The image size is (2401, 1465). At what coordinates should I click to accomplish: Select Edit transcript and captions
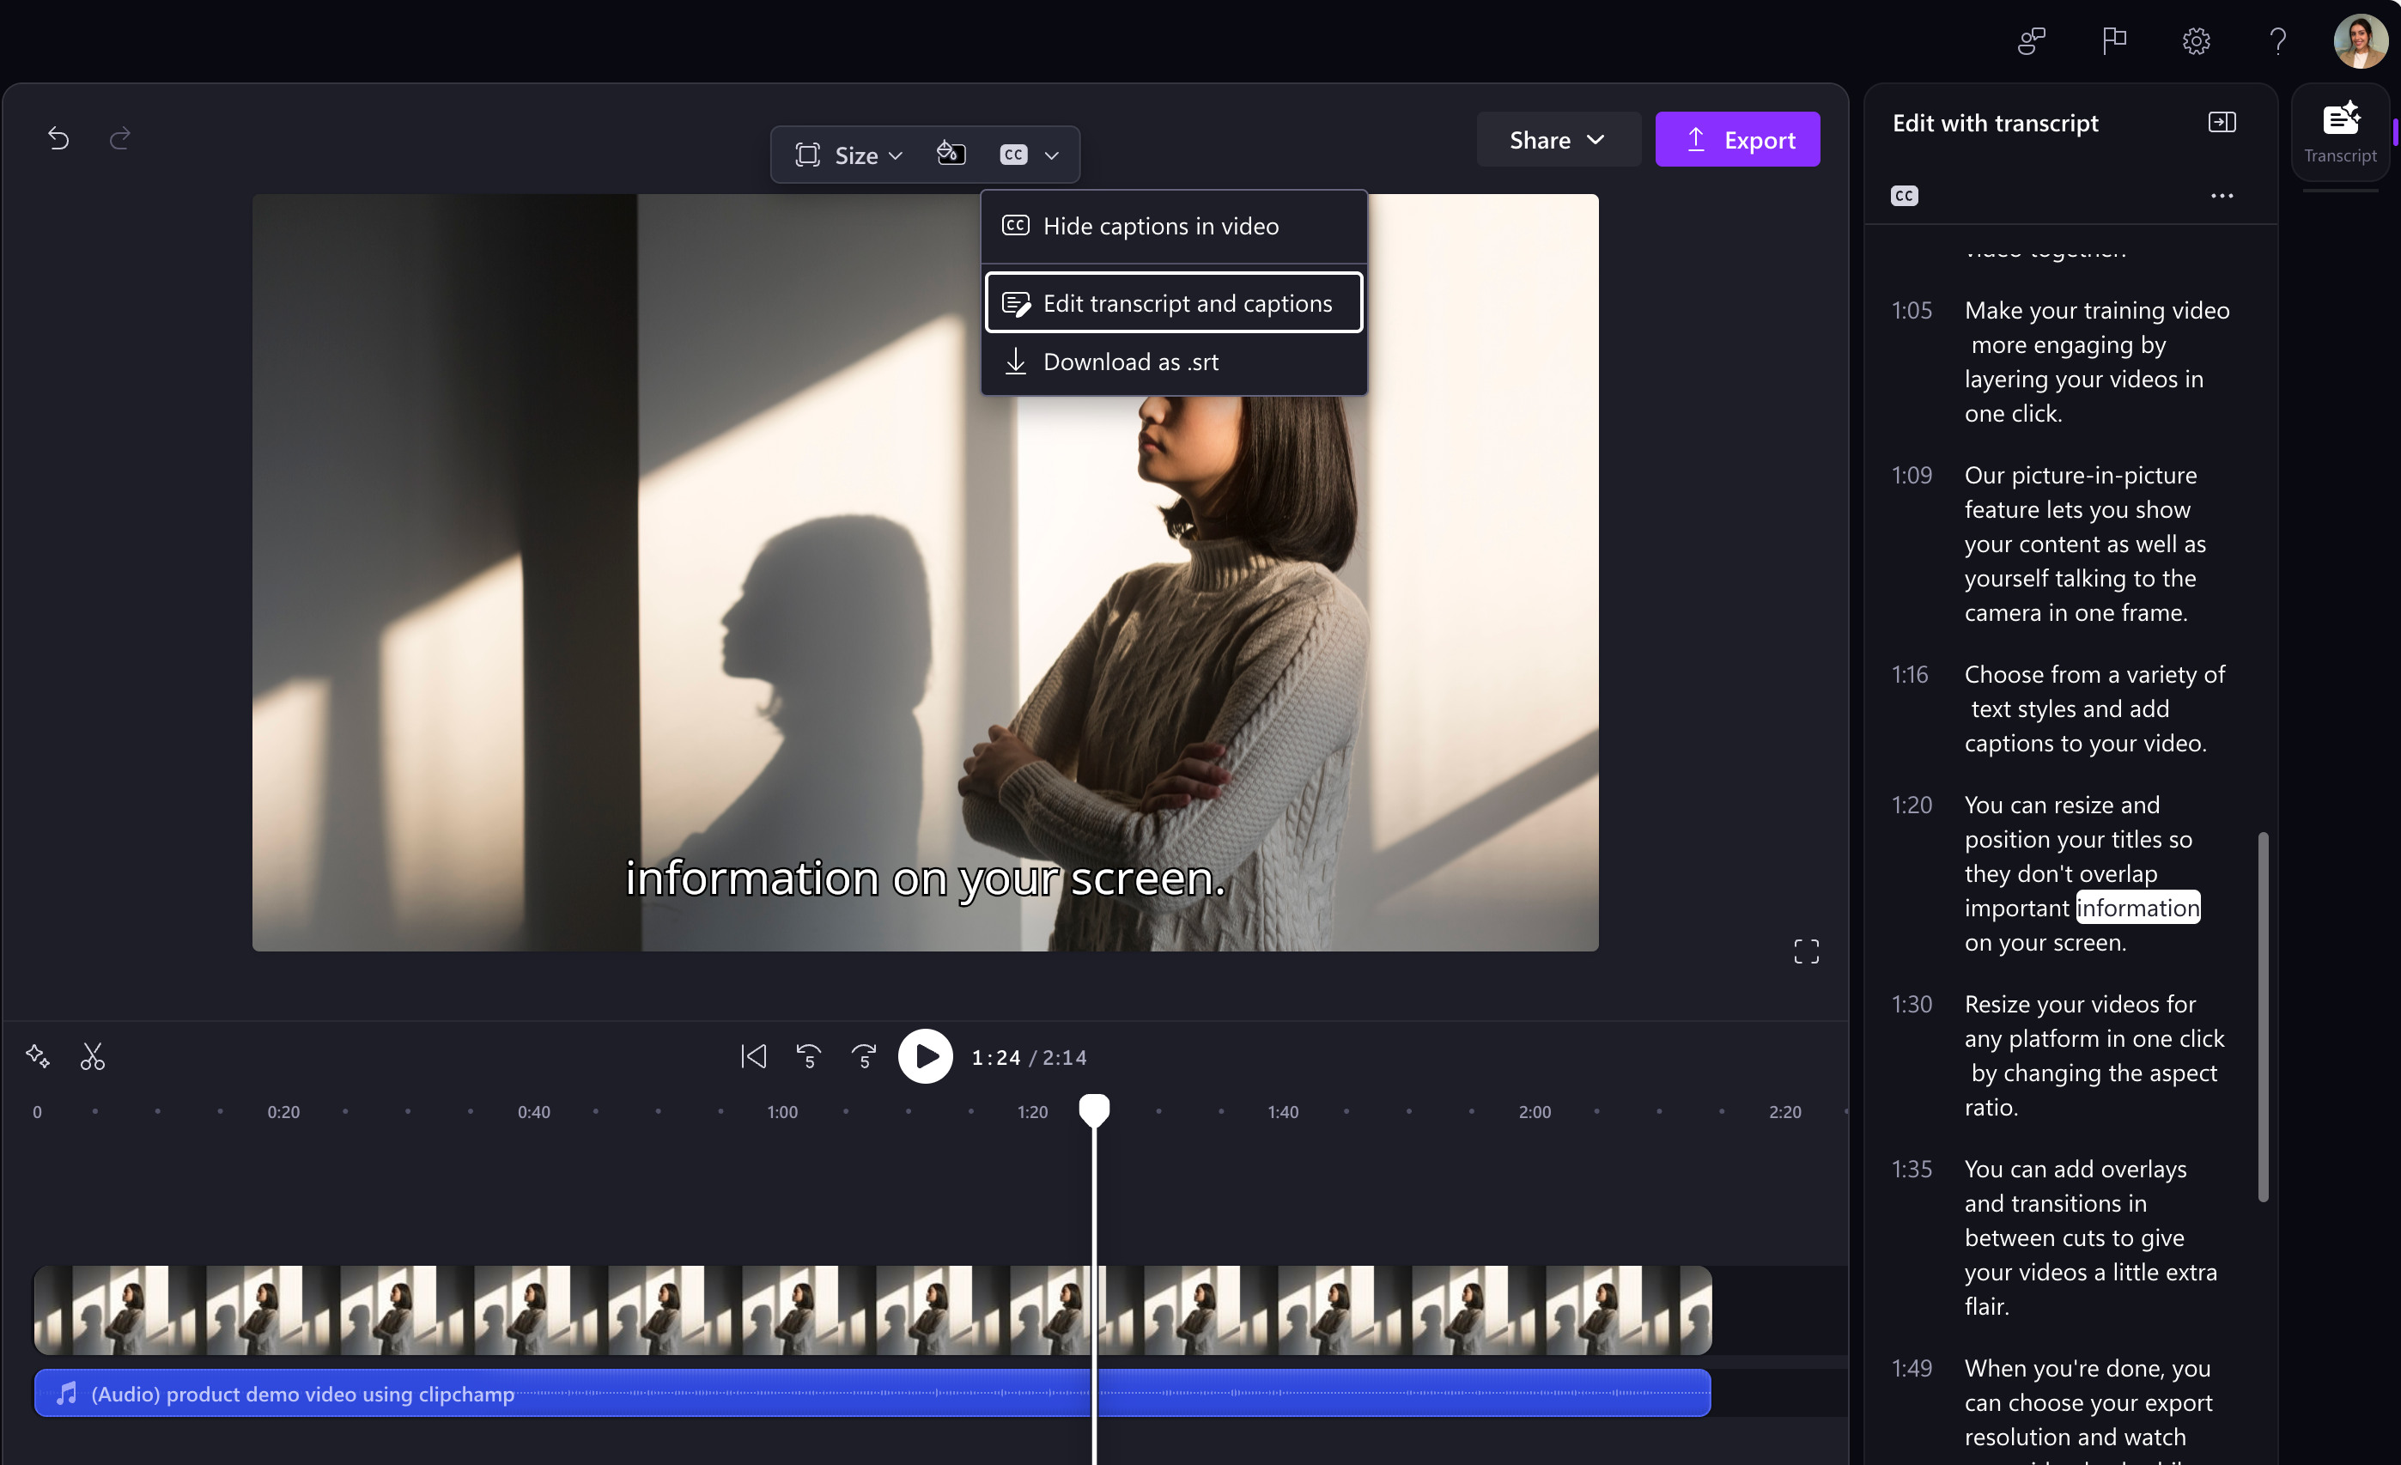pyautogui.click(x=1173, y=302)
